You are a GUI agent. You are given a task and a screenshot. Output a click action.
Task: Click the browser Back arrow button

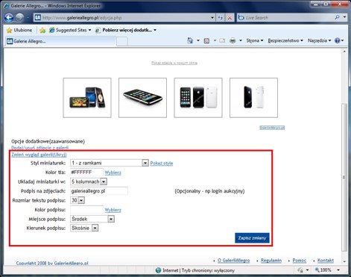pos(9,18)
